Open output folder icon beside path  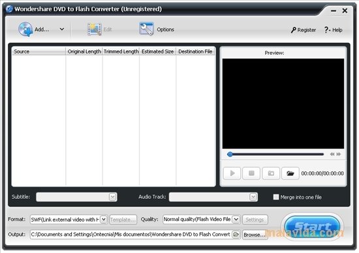click(236, 235)
